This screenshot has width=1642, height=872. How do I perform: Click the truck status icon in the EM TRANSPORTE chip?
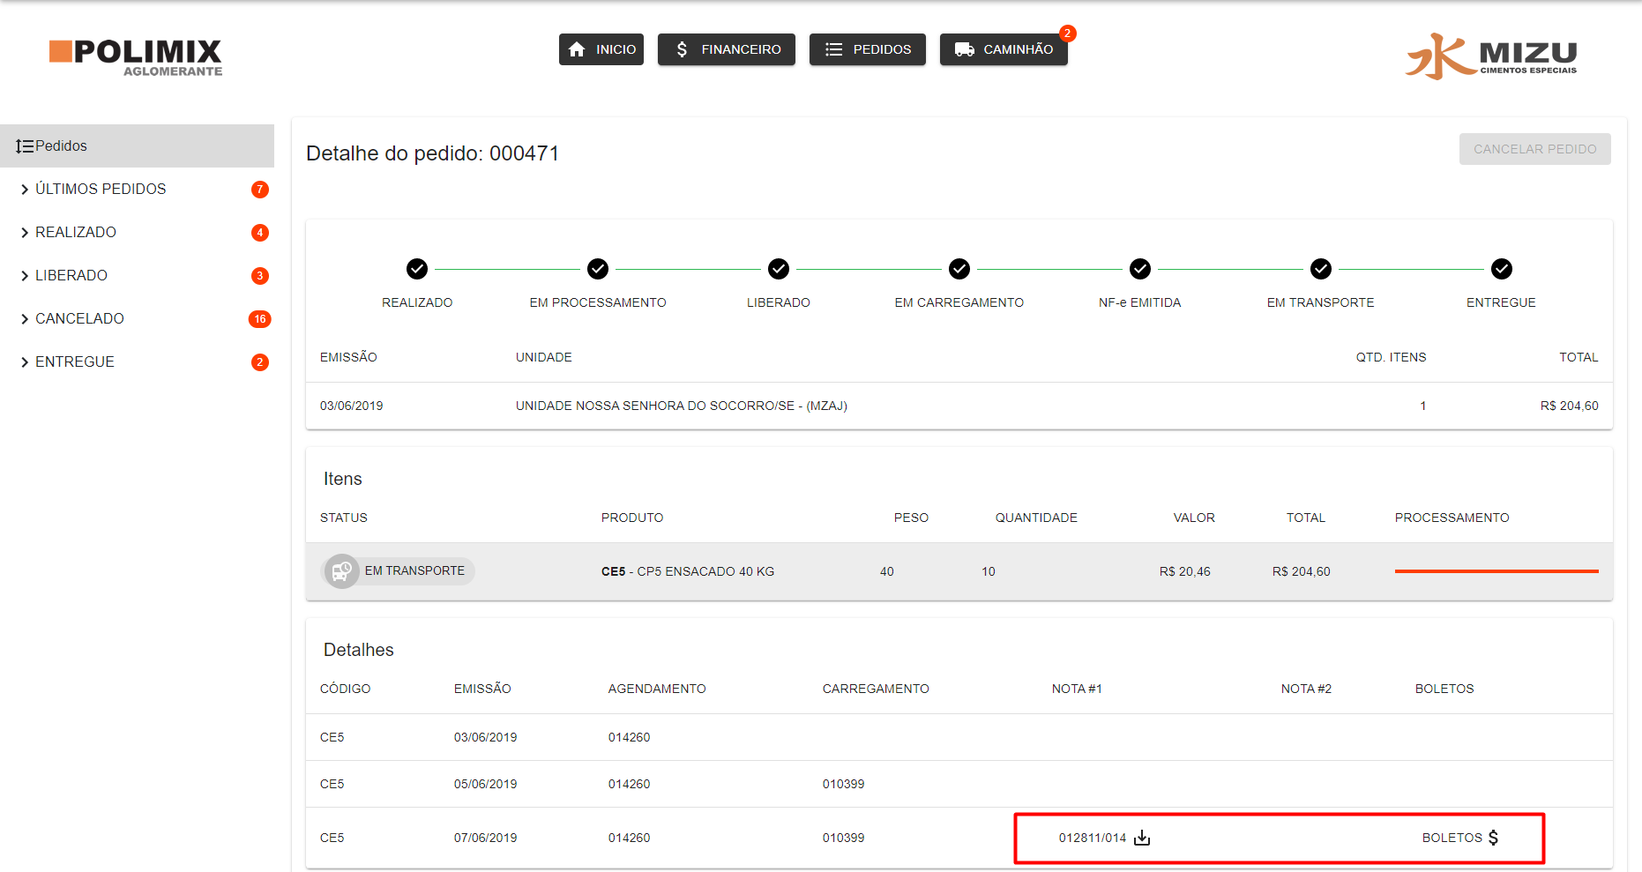tap(341, 571)
